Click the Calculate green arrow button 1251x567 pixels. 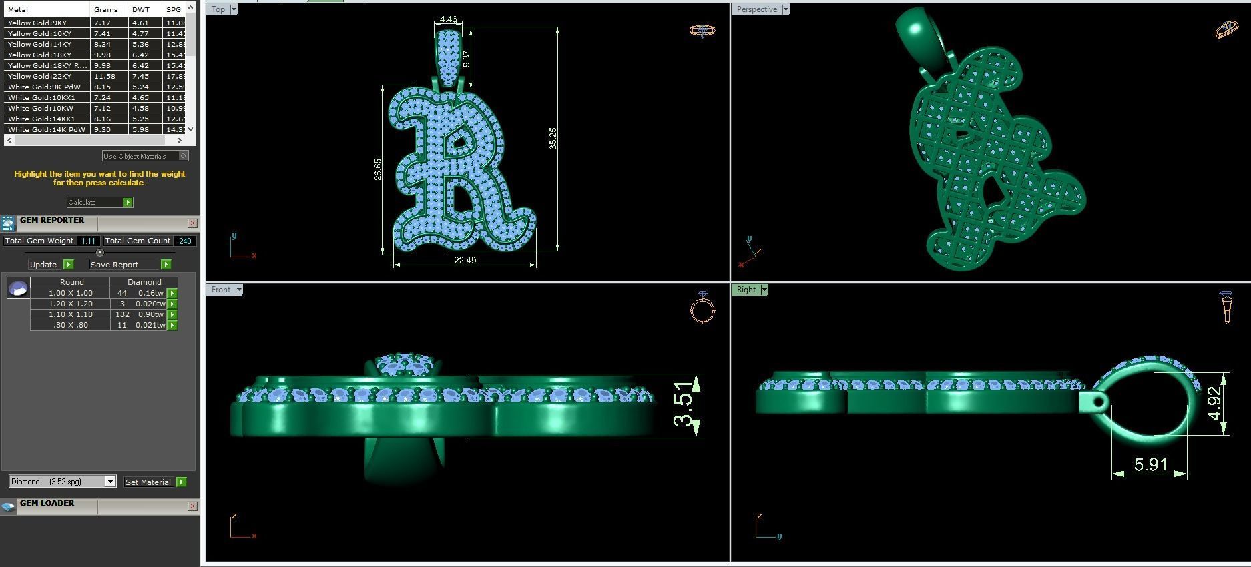point(128,202)
